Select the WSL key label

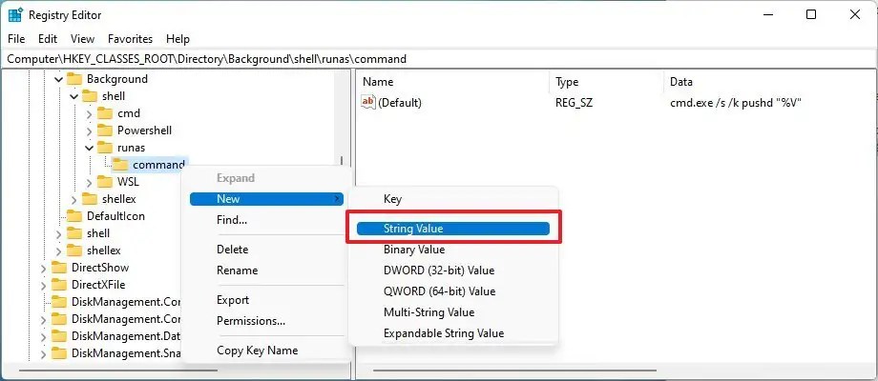click(128, 182)
